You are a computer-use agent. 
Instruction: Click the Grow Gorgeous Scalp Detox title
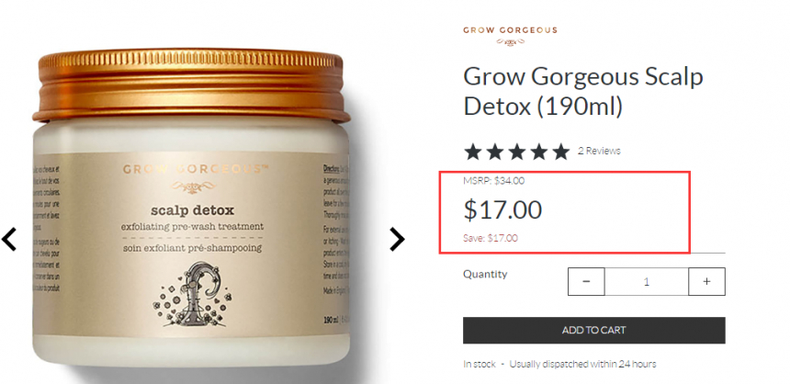[x=583, y=92]
